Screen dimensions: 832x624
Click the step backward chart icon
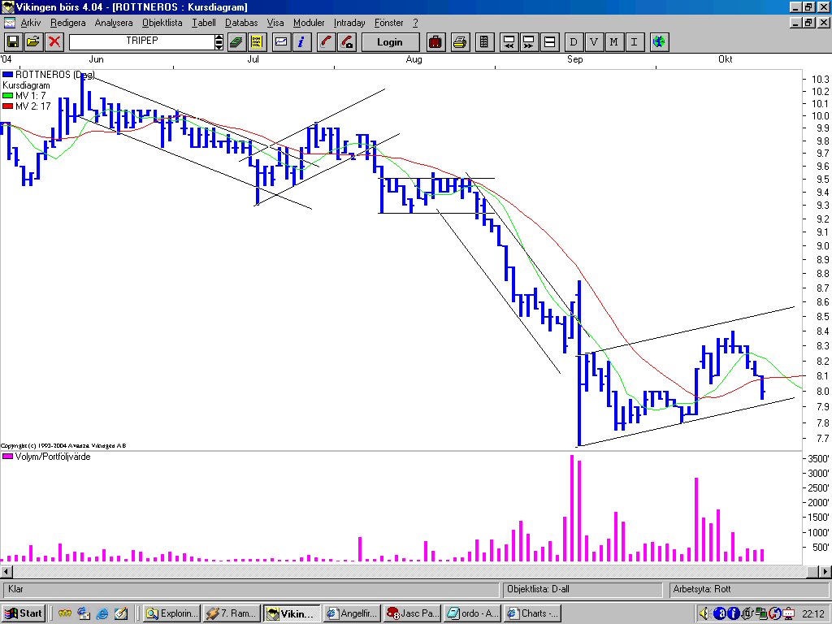(x=509, y=42)
